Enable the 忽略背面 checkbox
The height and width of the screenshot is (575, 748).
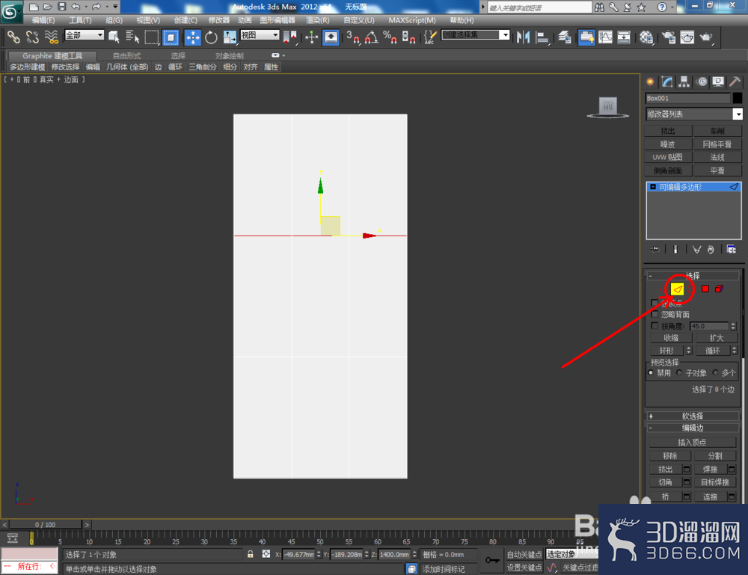click(x=655, y=314)
